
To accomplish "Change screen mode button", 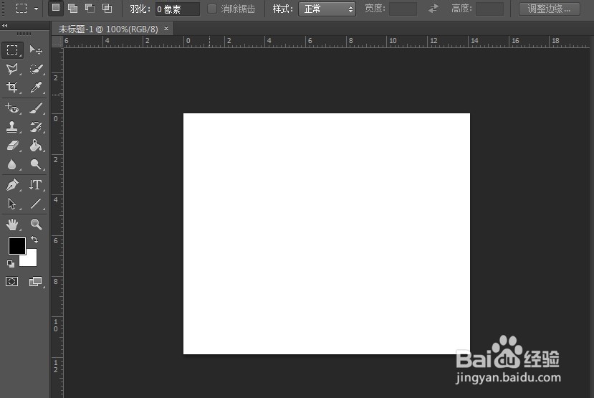I will (x=36, y=282).
